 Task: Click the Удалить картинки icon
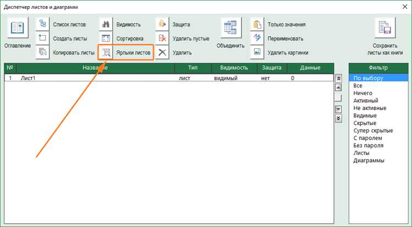257,52
